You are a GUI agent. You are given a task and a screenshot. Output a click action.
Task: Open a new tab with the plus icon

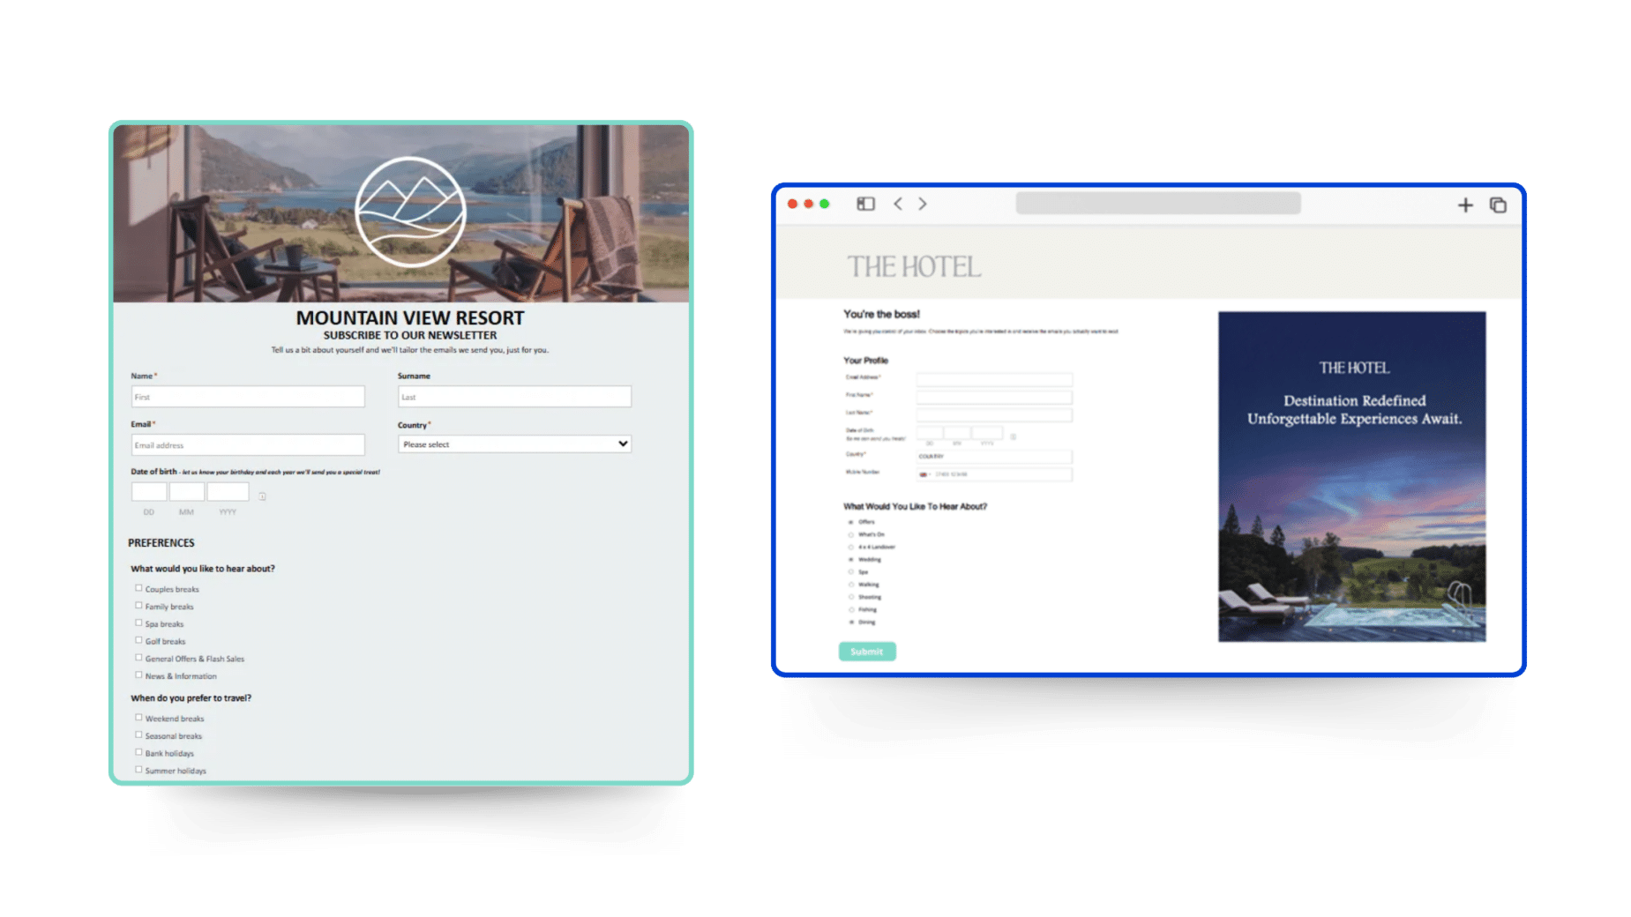point(1464,205)
